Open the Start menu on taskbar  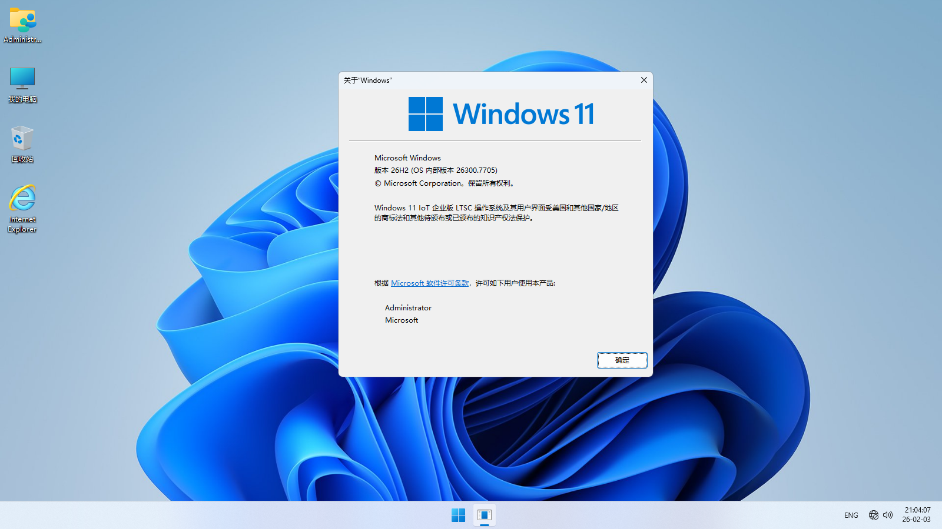tap(458, 515)
